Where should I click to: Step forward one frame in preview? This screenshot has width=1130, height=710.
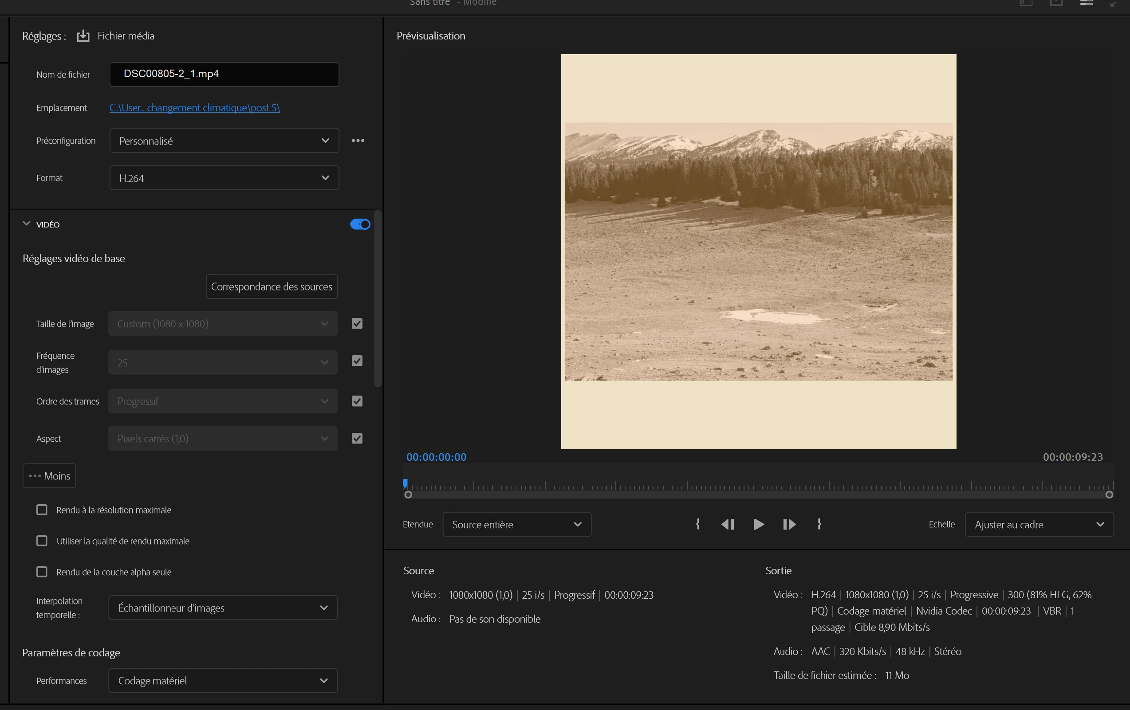pyautogui.click(x=789, y=524)
